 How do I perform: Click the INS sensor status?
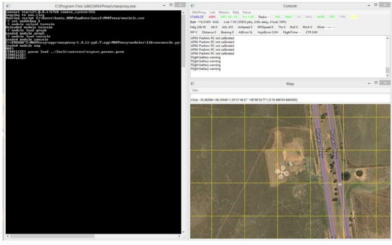click(278, 17)
